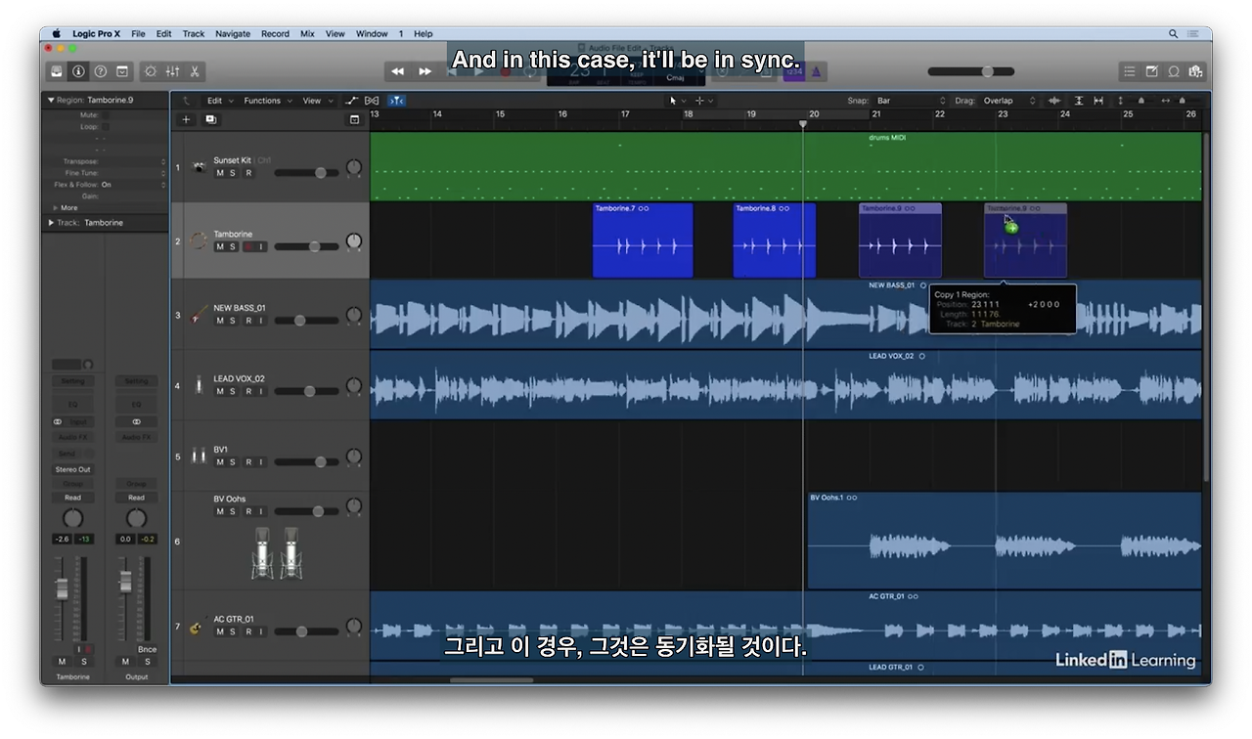
Task: Toggle the Flex show/hide icon
Action: point(372,101)
